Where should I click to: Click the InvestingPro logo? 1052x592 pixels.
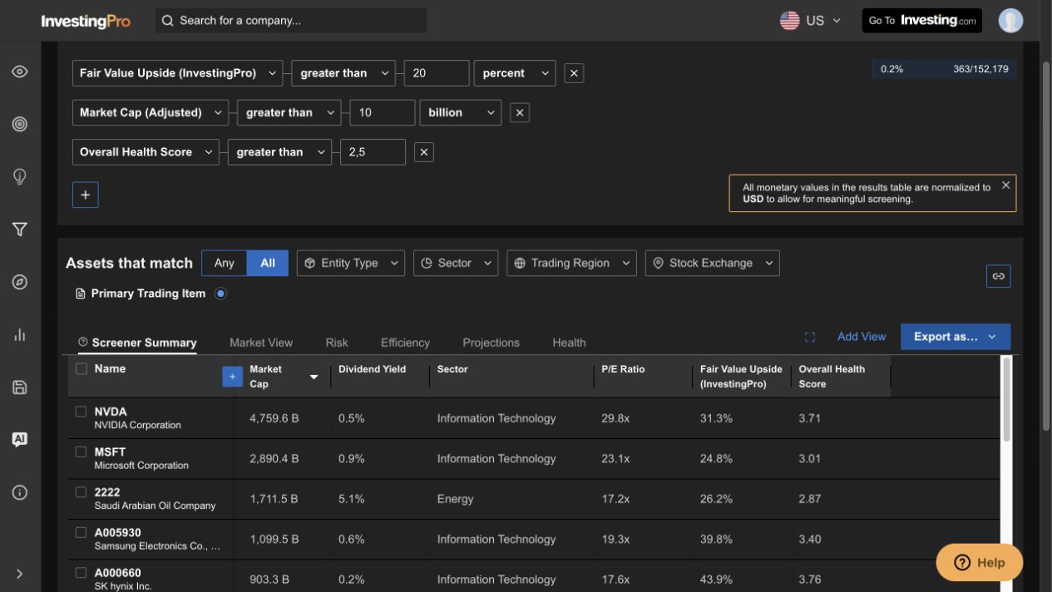coord(86,21)
